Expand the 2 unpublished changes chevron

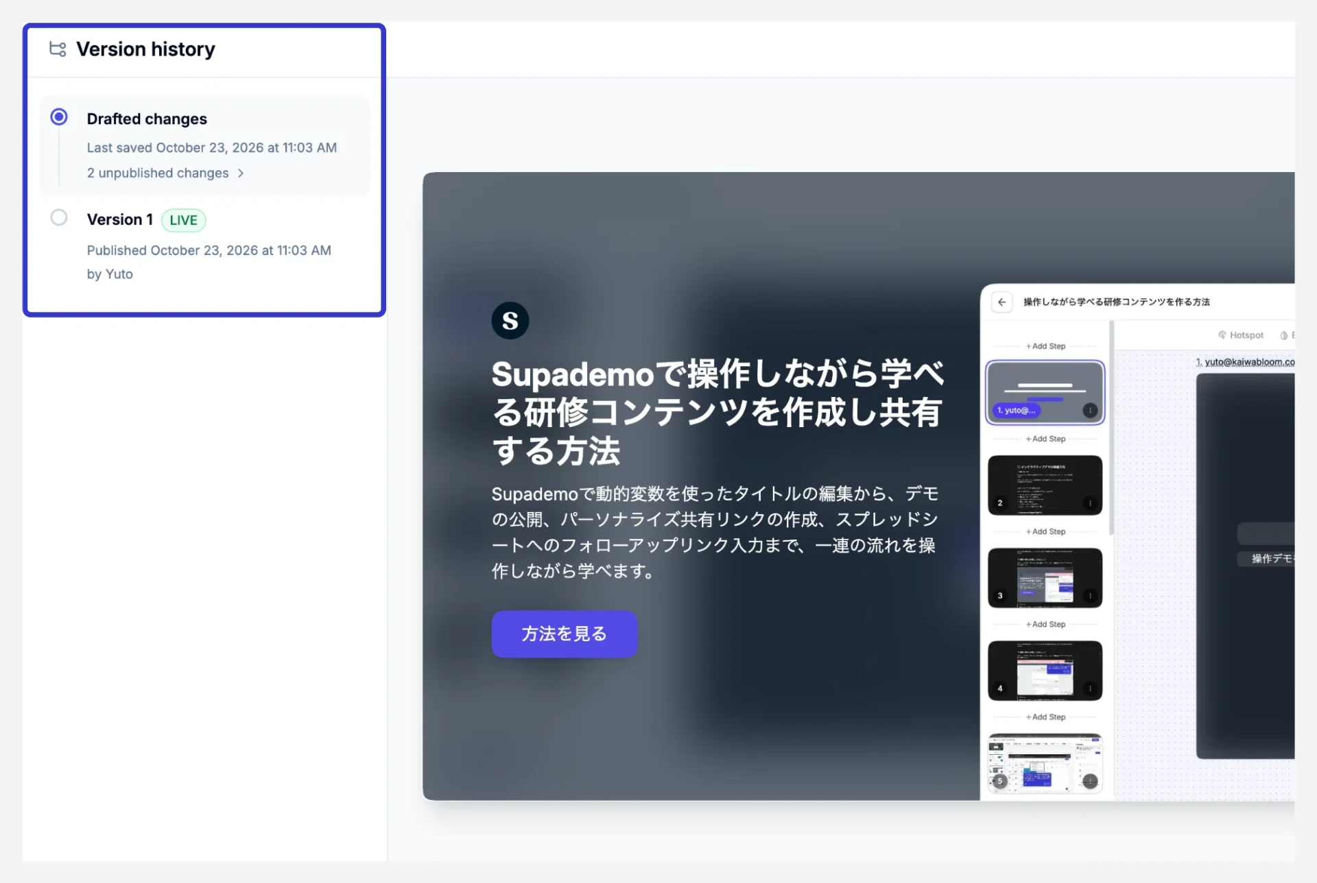[x=241, y=173]
